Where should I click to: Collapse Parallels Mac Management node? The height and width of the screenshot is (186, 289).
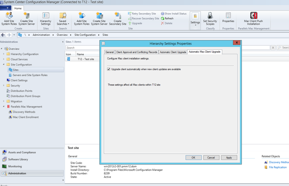click(3, 107)
